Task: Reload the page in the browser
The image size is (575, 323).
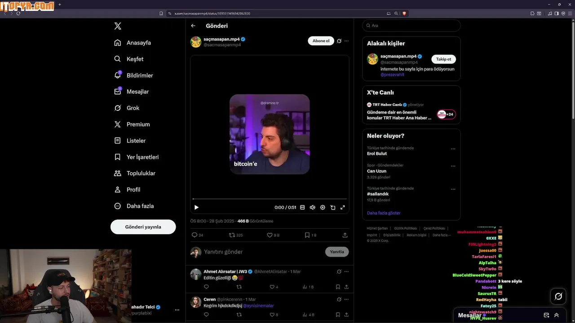Action: click(x=18, y=13)
